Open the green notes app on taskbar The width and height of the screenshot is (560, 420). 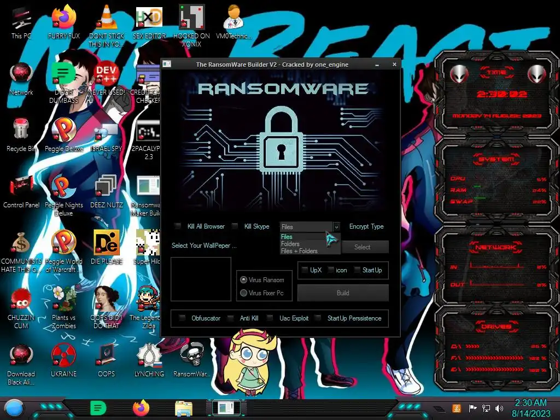[98, 408]
